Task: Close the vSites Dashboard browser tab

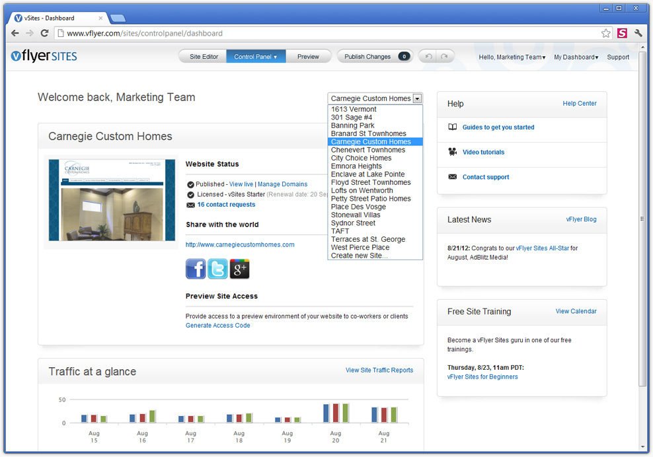Action: (x=100, y=18)
